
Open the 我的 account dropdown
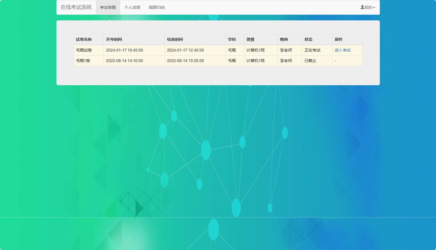pos(367,7)
